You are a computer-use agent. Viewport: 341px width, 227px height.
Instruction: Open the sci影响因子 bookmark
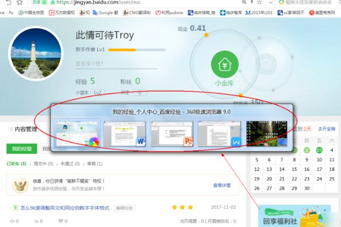[291, 12]
